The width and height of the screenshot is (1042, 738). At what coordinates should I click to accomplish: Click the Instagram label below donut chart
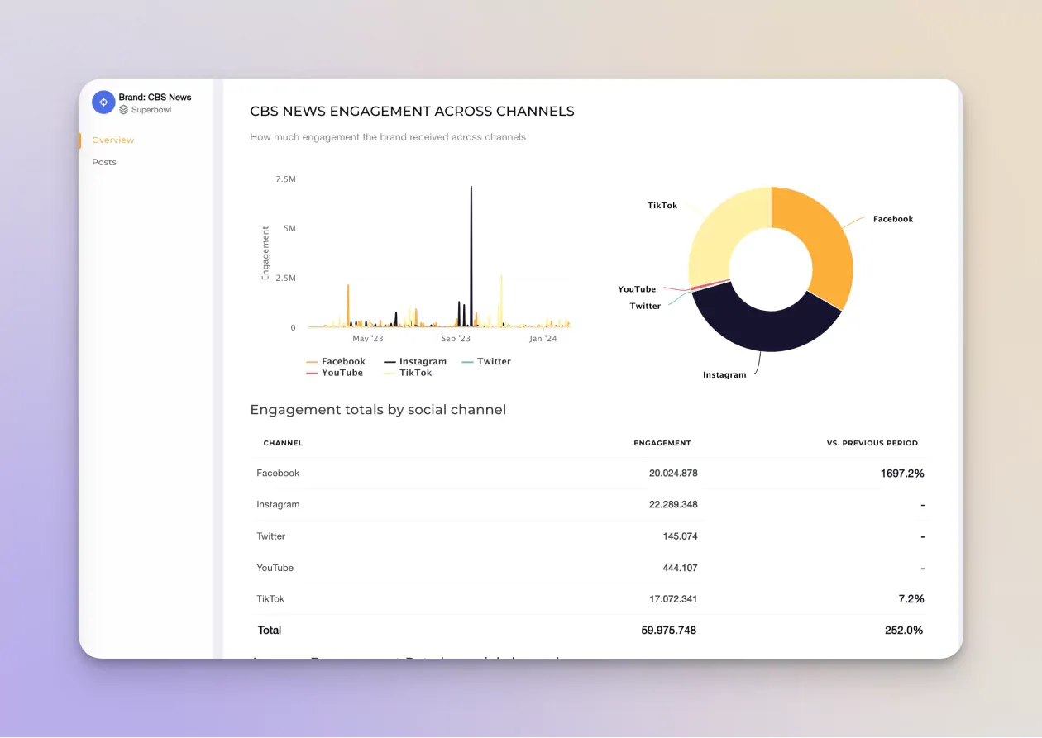click(724, 375)
